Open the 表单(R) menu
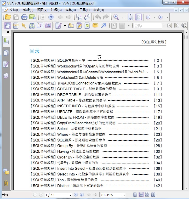Screen dimensions: 189x199 click(70, 10)
